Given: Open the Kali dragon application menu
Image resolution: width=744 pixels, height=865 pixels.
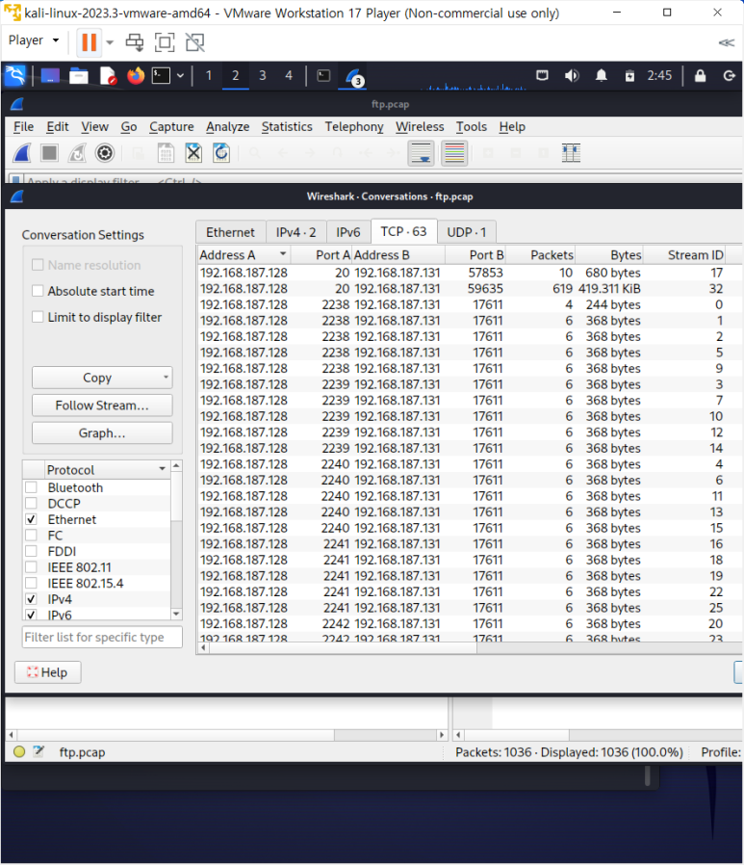Looking at the screenshot, I should 14,75.
